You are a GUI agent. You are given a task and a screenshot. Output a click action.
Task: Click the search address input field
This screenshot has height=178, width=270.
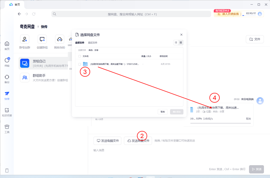(131, 14)
